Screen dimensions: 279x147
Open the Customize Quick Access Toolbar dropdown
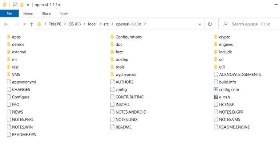point(28,5)
